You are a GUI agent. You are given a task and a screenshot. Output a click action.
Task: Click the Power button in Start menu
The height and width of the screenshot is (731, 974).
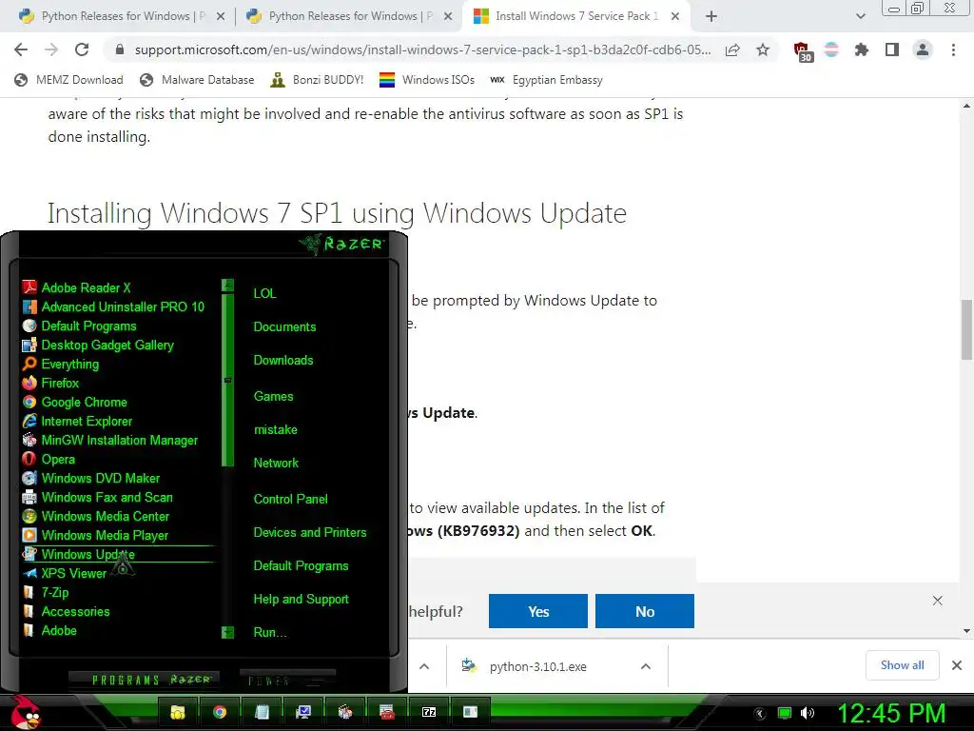287,680
